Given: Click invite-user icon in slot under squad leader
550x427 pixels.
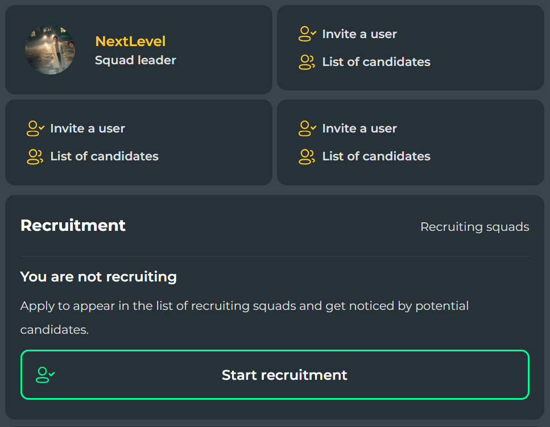Looking at the screenshot, I should click(x=35, y=128).
